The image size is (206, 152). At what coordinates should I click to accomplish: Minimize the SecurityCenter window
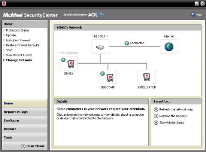[197, 3]
